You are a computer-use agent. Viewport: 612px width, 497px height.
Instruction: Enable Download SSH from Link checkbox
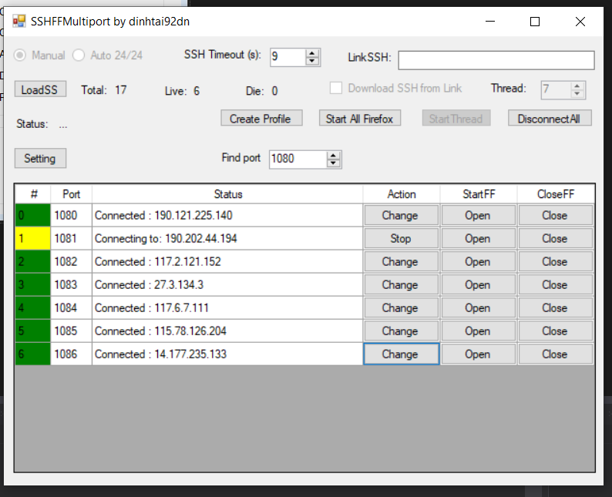pos(336,88)
